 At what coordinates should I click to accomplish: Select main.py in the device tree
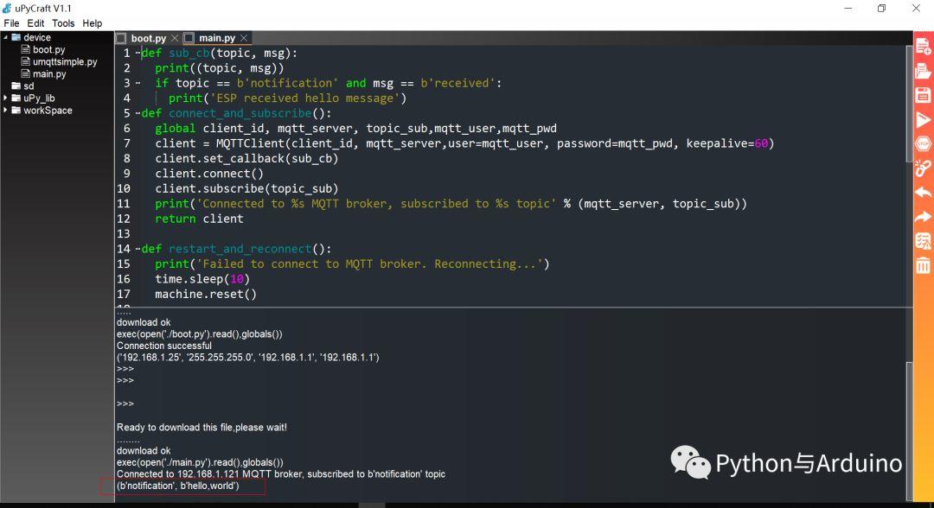49,73
